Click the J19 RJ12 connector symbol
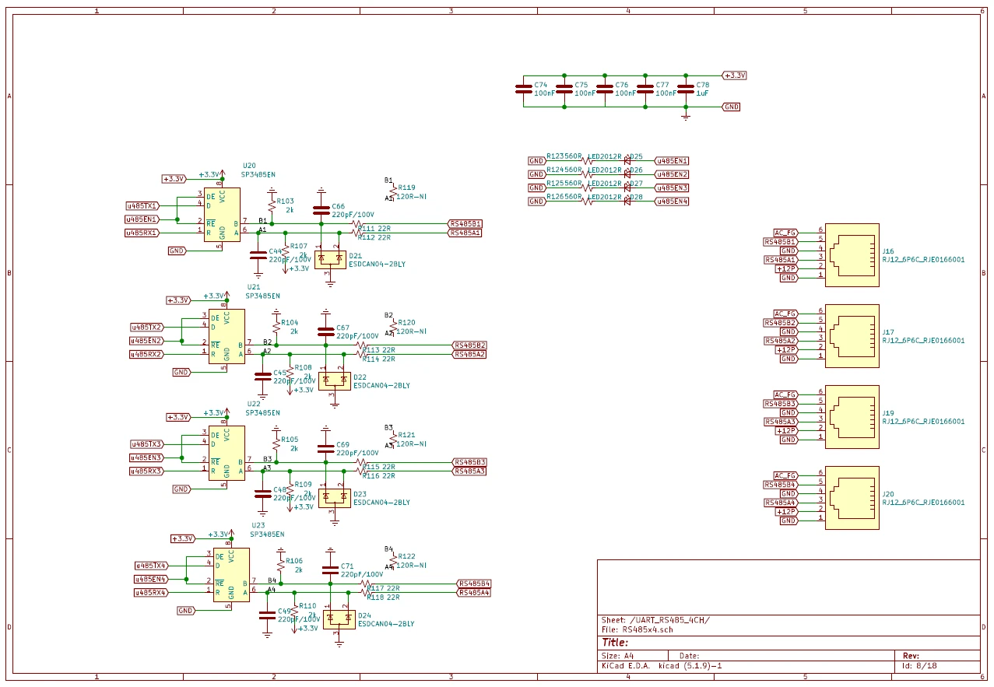Viewport: 994px width, 687px height. 852,417
